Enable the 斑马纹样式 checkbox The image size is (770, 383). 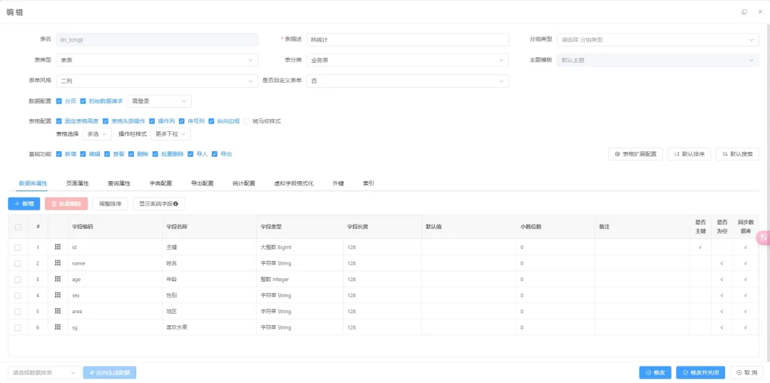click(247, 121)
